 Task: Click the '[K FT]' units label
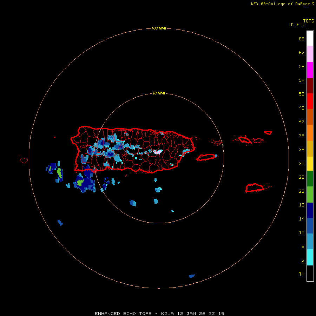pos(297,24)
